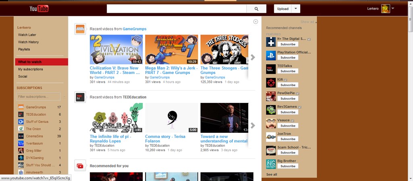413x181 pixels.
Task: Open Playlists in sidebar
Action: tap(24, 49)
